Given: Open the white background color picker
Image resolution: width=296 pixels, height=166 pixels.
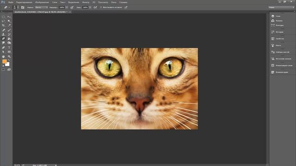Looking at the screenshot, I should click(x=8, y=65).
